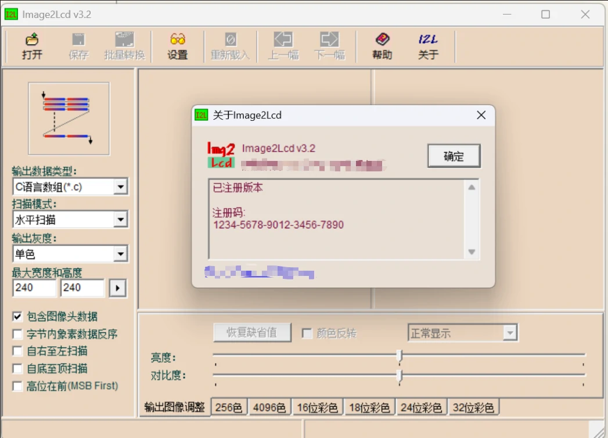Screen dimensions: 608x438
Task: Enable 高位在前(MSB First) checkbox
Action: (x=17, y=386)
